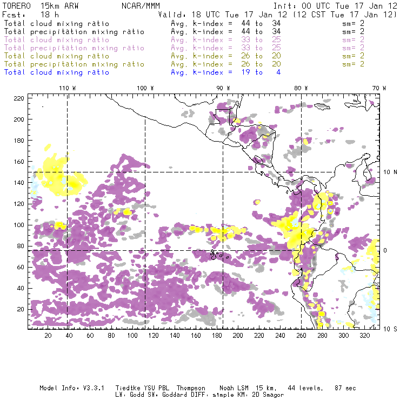Viewport: 400px width, 400px height.
Task: Click purple 'Total cloud mixing ratio' legend line
Action: 57,40
